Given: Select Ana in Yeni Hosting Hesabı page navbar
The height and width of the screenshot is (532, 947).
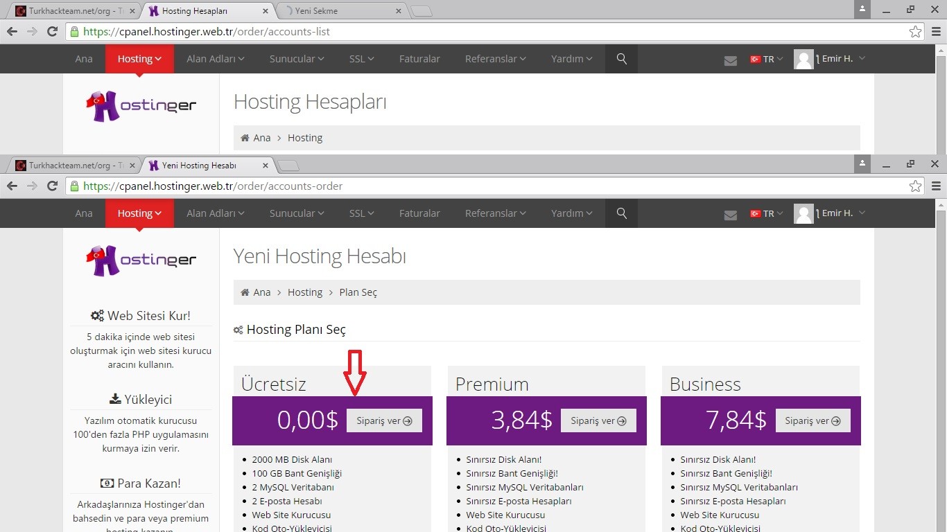Looking at the screenshot, I should (x=84, y=213).
